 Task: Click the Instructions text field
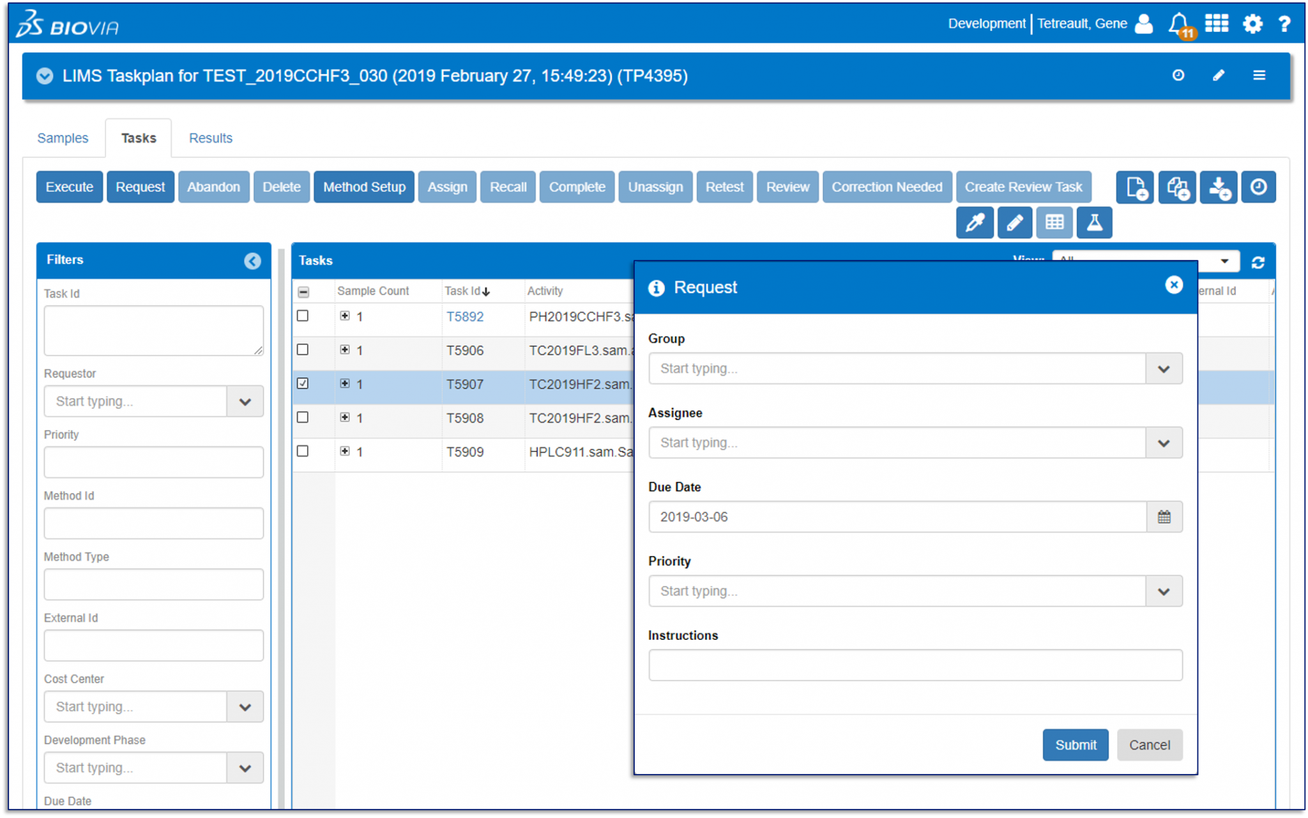(915, 665)
